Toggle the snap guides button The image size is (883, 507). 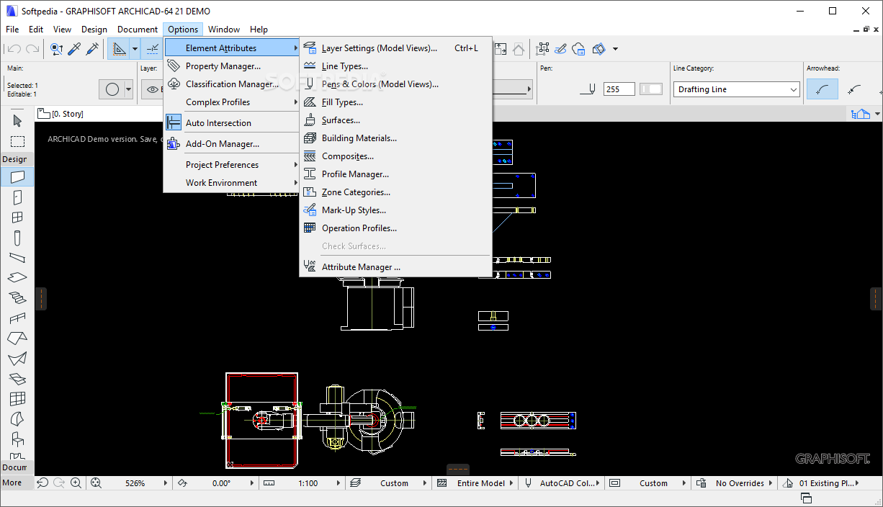(153, 49)
